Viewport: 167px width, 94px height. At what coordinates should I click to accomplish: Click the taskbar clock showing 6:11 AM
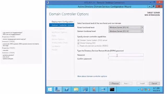pos(156,89)
